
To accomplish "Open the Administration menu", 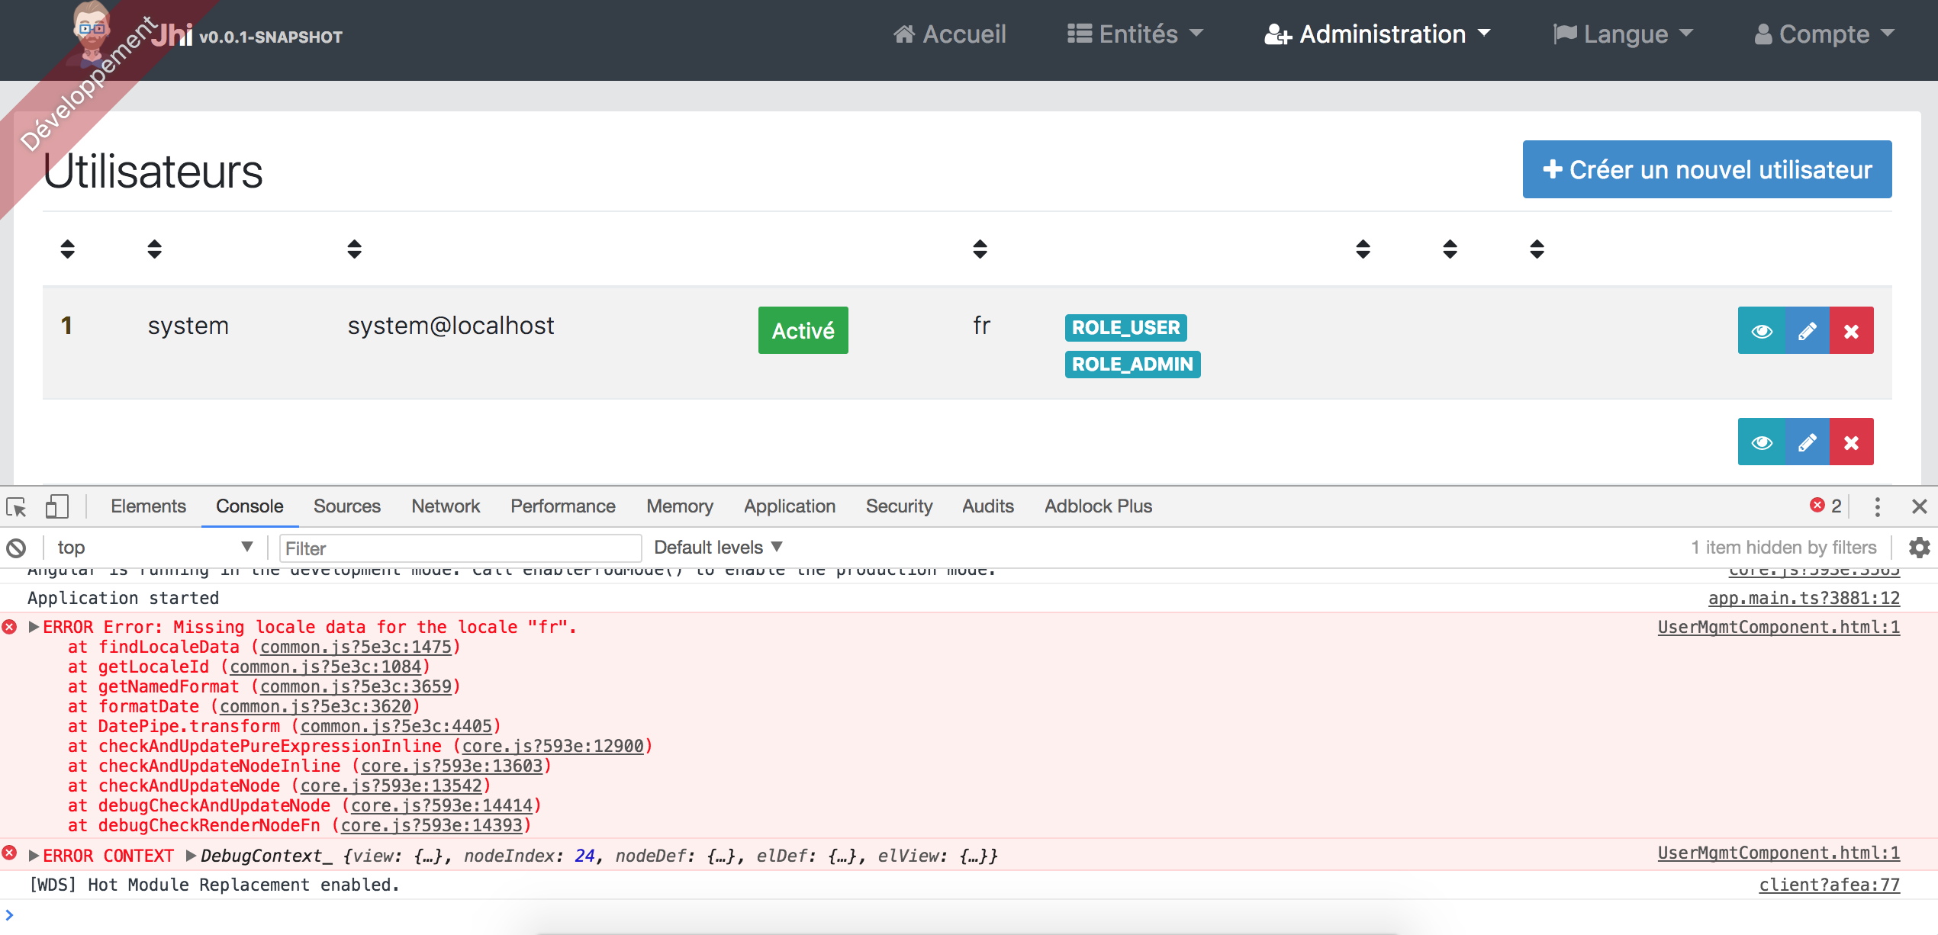I will pyautogui.click(x=1376, y=34).
